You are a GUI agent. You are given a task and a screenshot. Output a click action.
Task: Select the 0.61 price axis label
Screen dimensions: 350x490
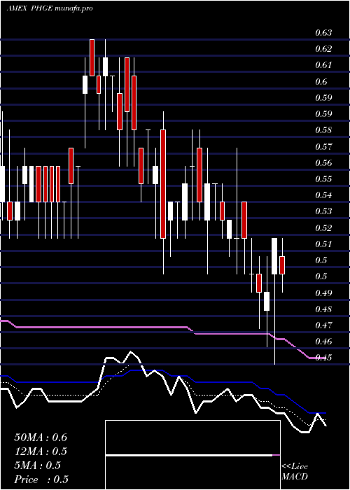pos(323,65)
